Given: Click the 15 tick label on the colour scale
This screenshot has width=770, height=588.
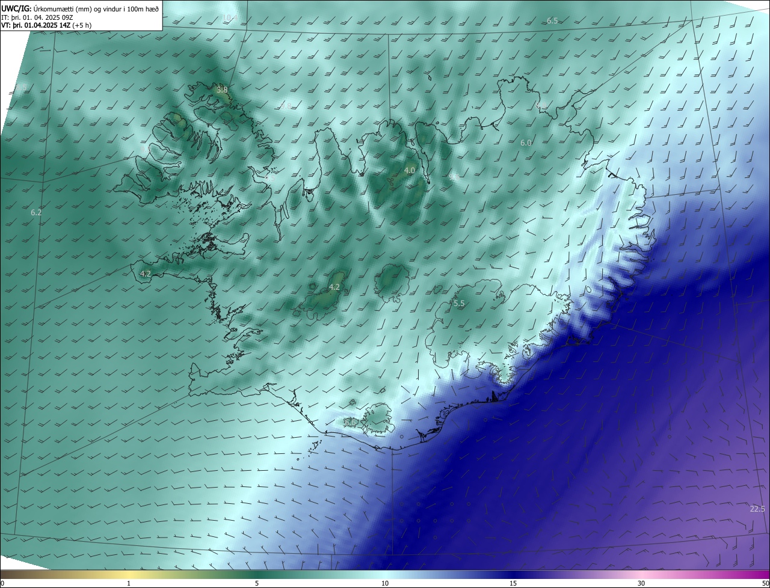Looking at the screenshot, I should [513, 583].
